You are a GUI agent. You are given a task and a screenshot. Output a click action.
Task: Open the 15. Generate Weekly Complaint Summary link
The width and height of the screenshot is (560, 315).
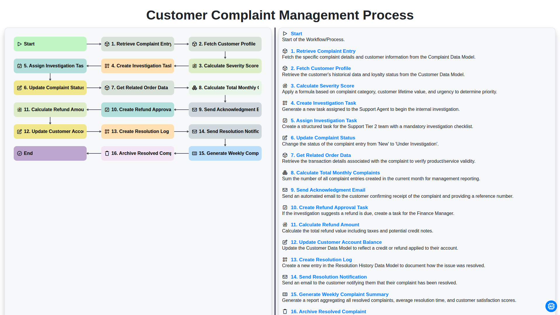tap(339, 294)
